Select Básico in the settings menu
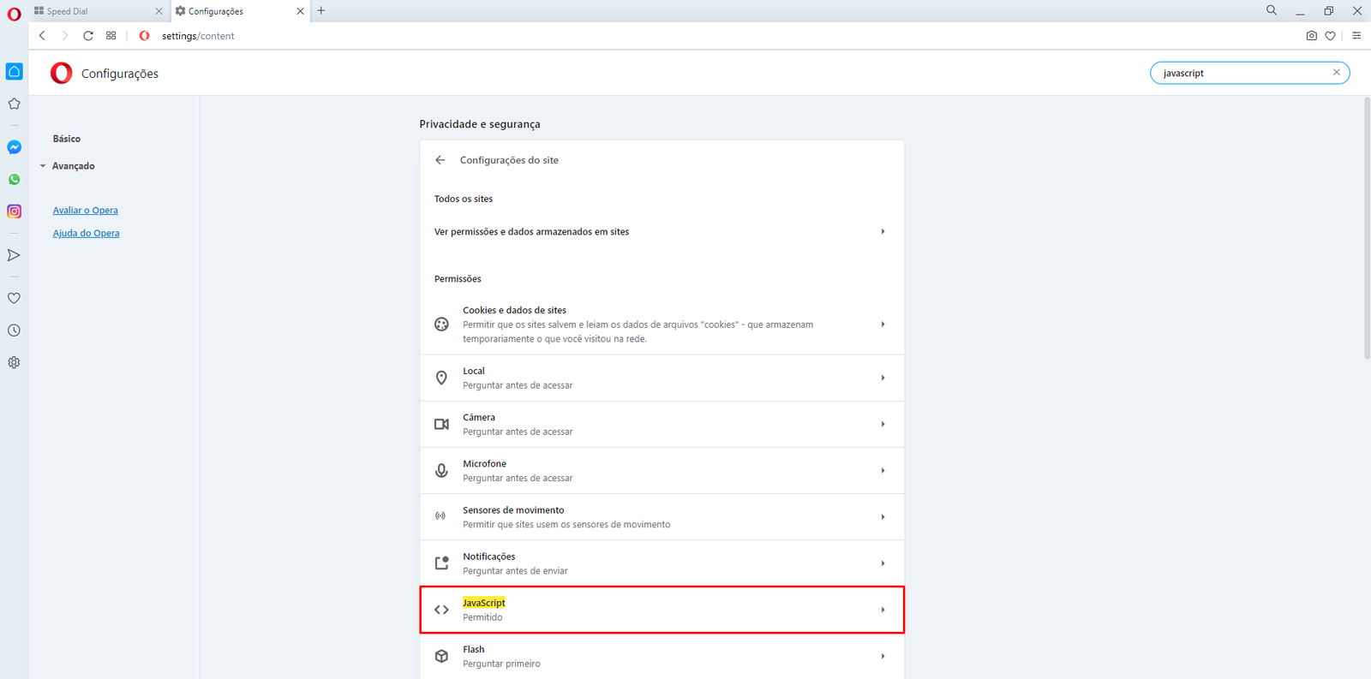 pos(67,139)
